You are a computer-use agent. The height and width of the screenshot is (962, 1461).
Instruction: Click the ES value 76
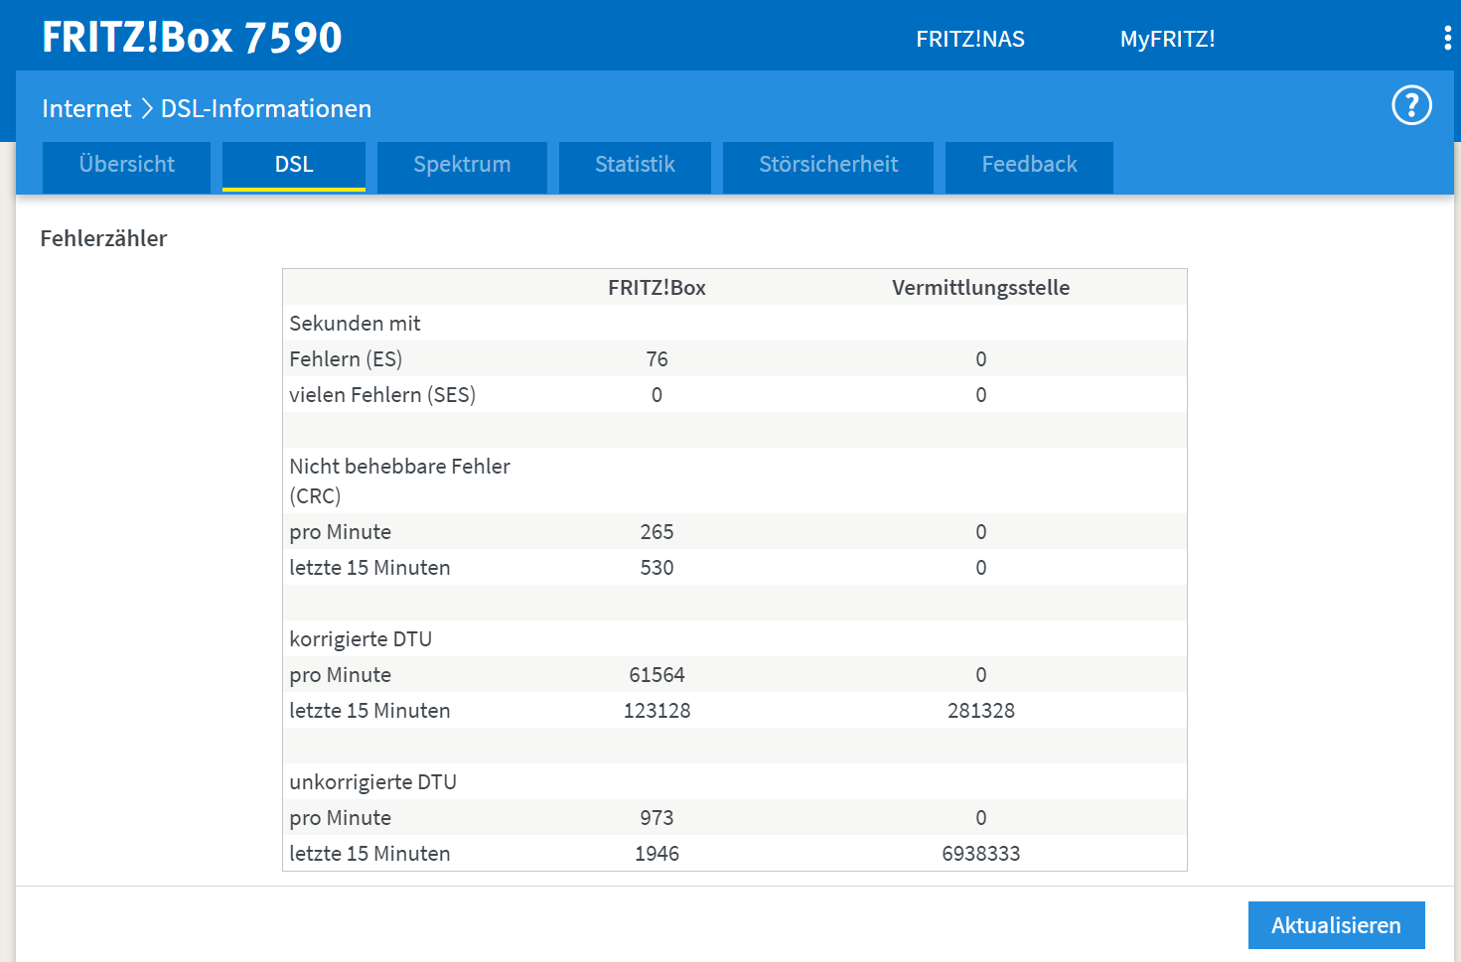[657, 359]
